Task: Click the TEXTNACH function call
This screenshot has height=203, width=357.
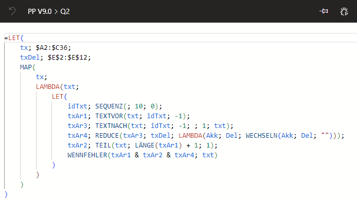Action: (x=111, y=126)
